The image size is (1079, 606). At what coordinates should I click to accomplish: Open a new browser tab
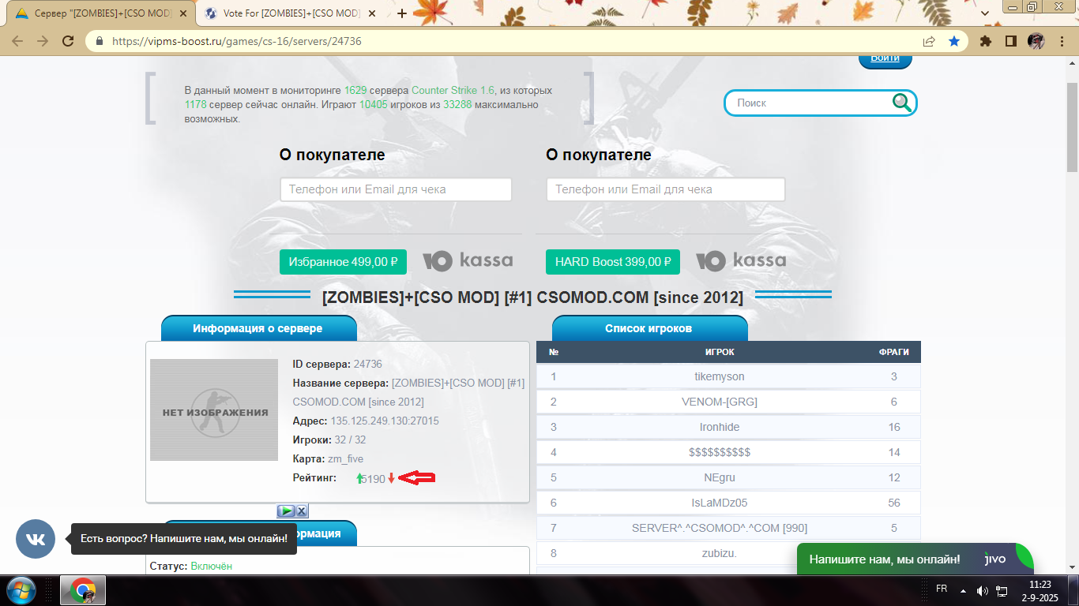click(401, 13)
